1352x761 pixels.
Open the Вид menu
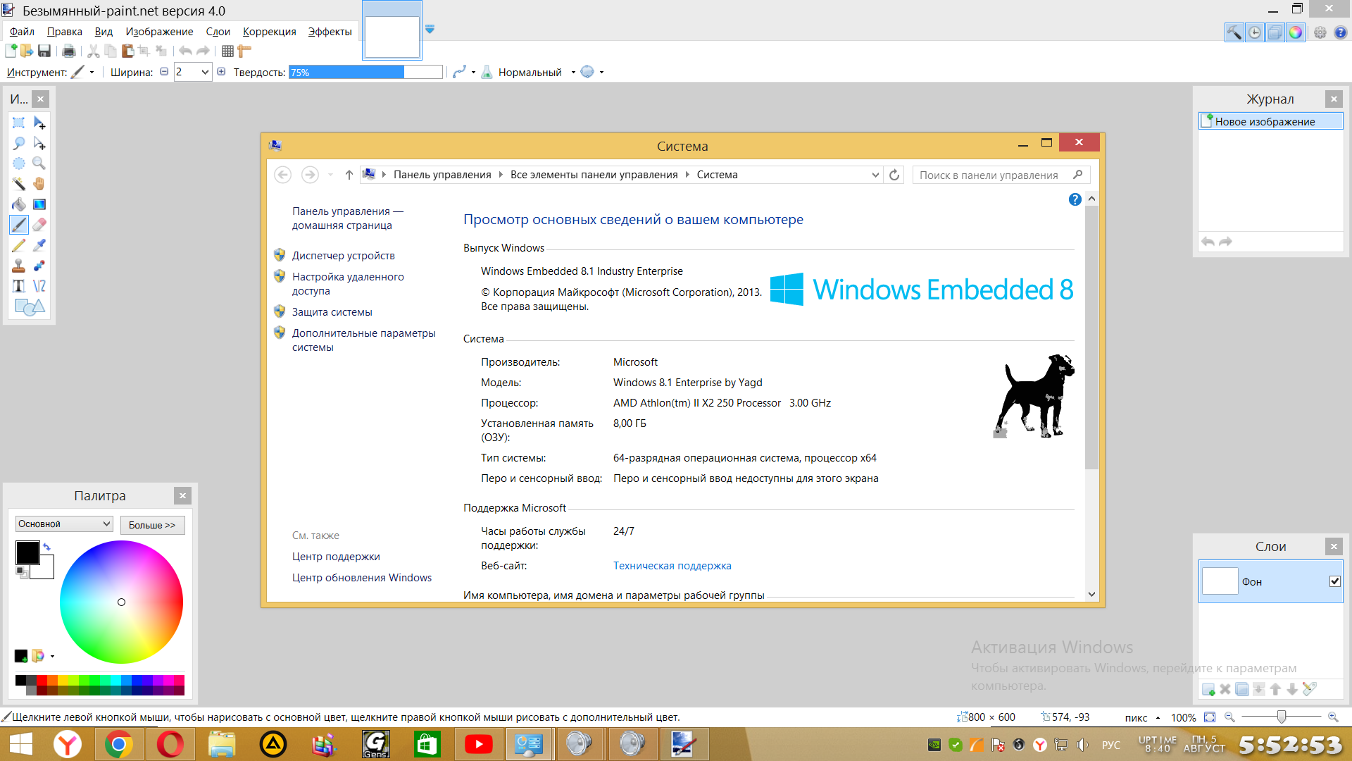pos(104,32)
